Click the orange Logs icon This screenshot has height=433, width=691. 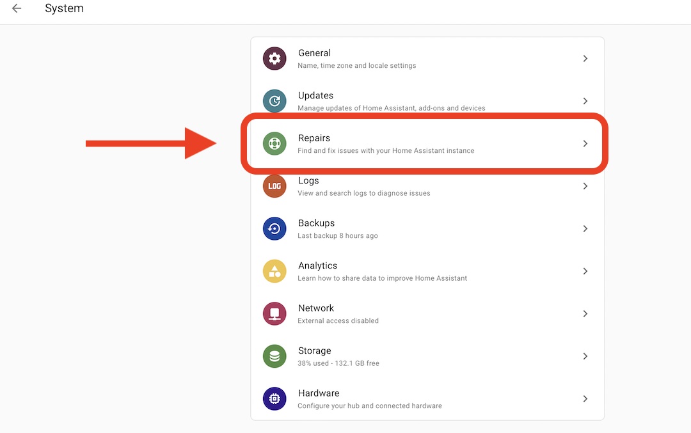coord(274,186)
